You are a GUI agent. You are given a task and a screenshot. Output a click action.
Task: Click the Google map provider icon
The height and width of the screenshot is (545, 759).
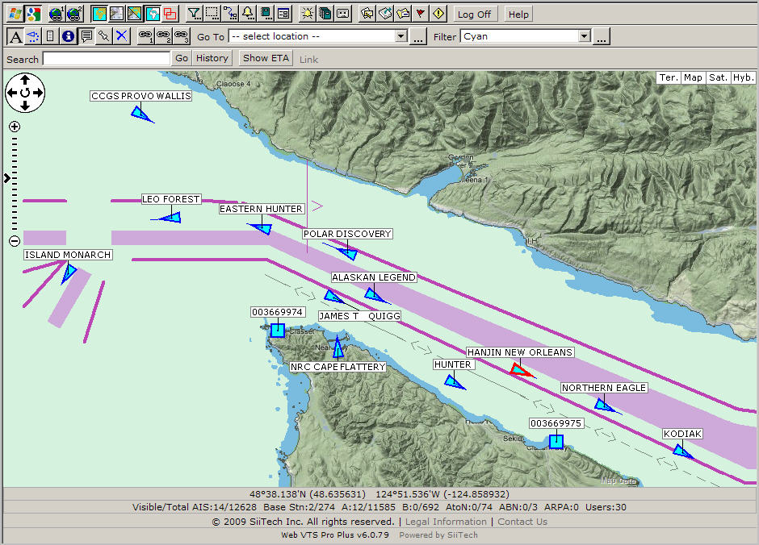(33, 14)
